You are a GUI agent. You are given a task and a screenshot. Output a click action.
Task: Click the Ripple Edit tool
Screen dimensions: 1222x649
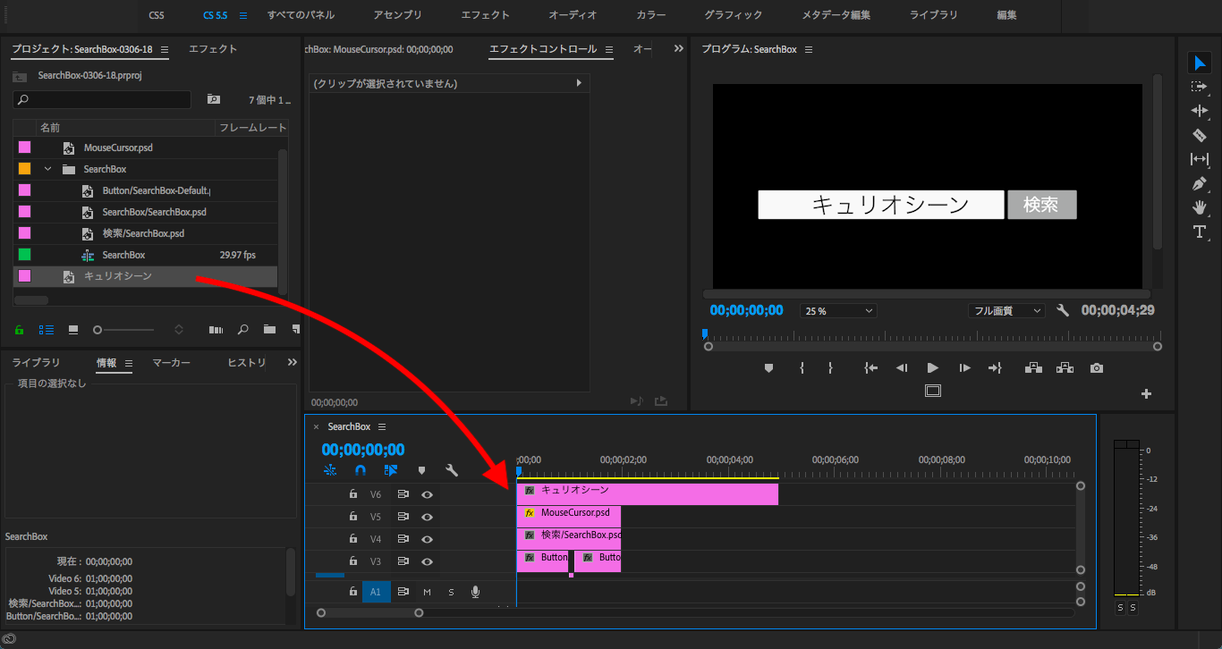[x=1199, y=111]
